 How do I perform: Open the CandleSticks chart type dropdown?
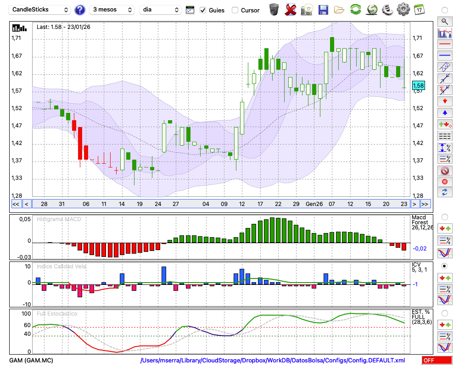point(40,10)
